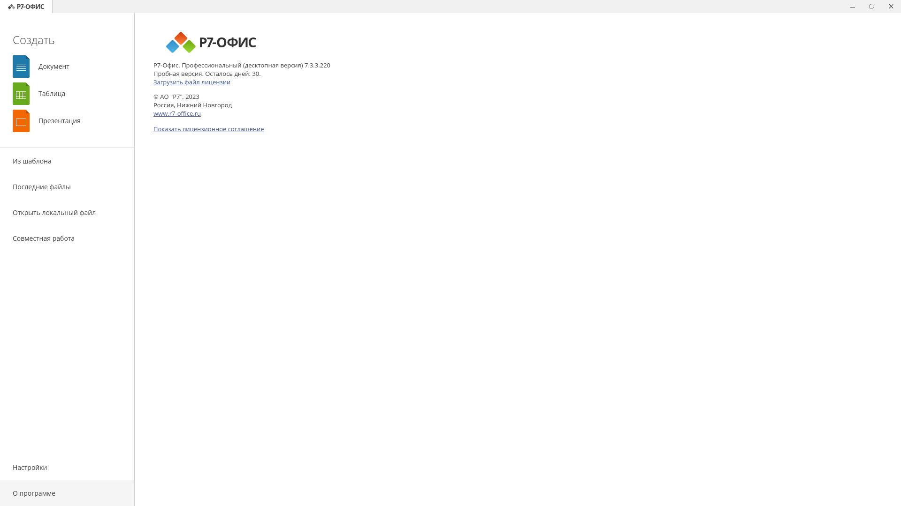This screenshot has width=901, height=506.
Task: Click text Россия, Нижний Новгород
Action: [192, 105]
